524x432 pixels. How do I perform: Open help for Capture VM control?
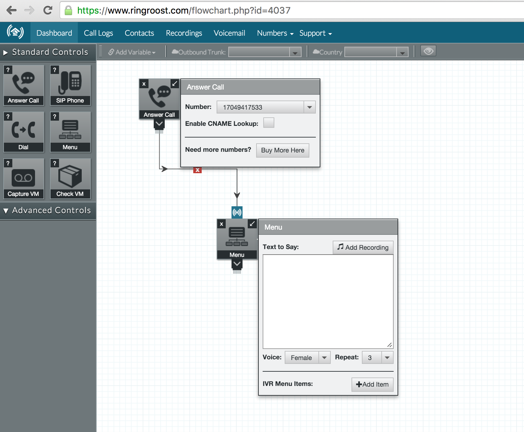pos(8,163)
